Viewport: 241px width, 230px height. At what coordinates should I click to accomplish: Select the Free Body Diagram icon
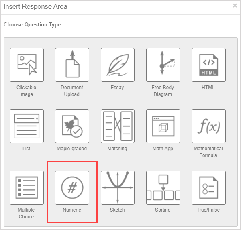[163, 65]
